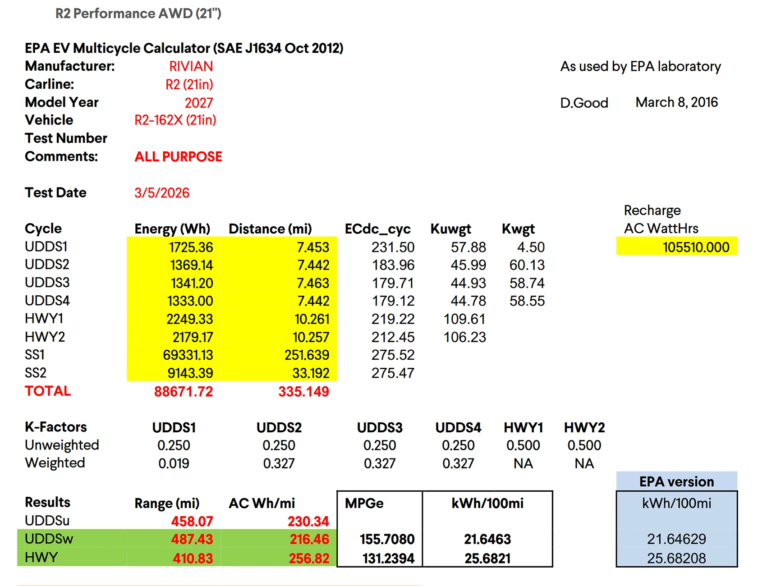Select SS1 energy value 69331.13
The width and height of the screenshot is (781, 586).
188,355
